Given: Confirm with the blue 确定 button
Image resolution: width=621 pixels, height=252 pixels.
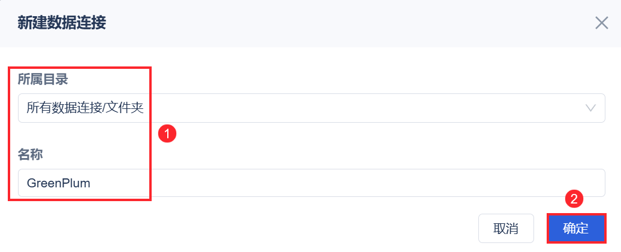Looking at the screenshot, I should coord(575,229).
